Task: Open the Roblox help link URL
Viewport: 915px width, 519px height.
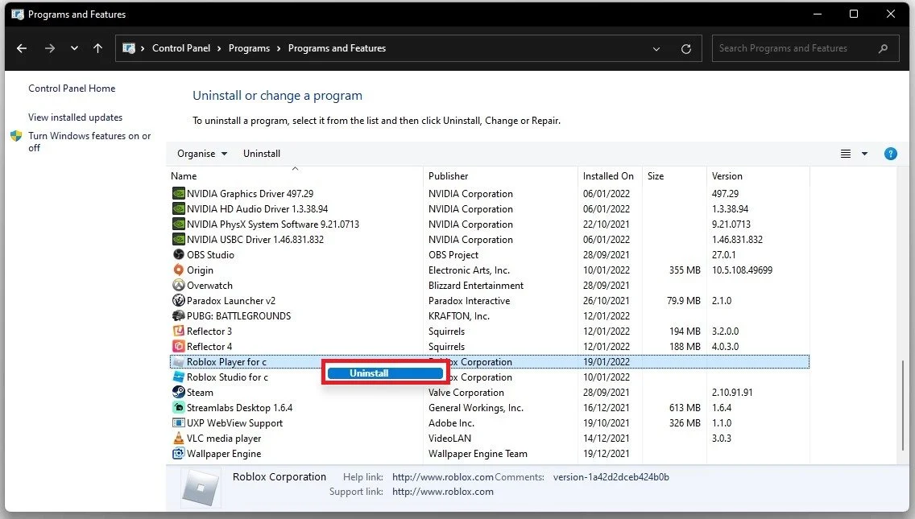Action: click(443, 477)
